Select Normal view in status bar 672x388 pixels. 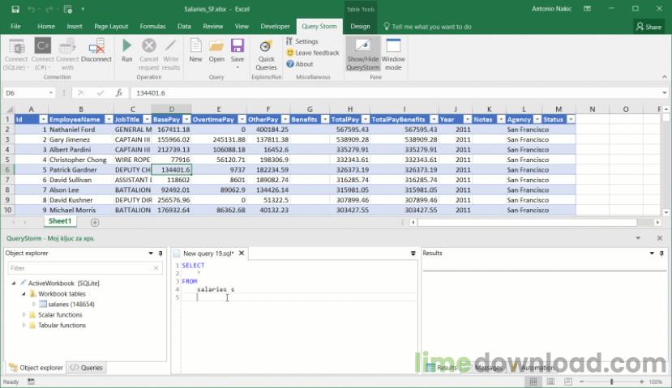533,382
